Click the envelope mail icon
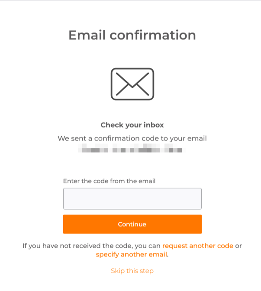 coord(132,84)
